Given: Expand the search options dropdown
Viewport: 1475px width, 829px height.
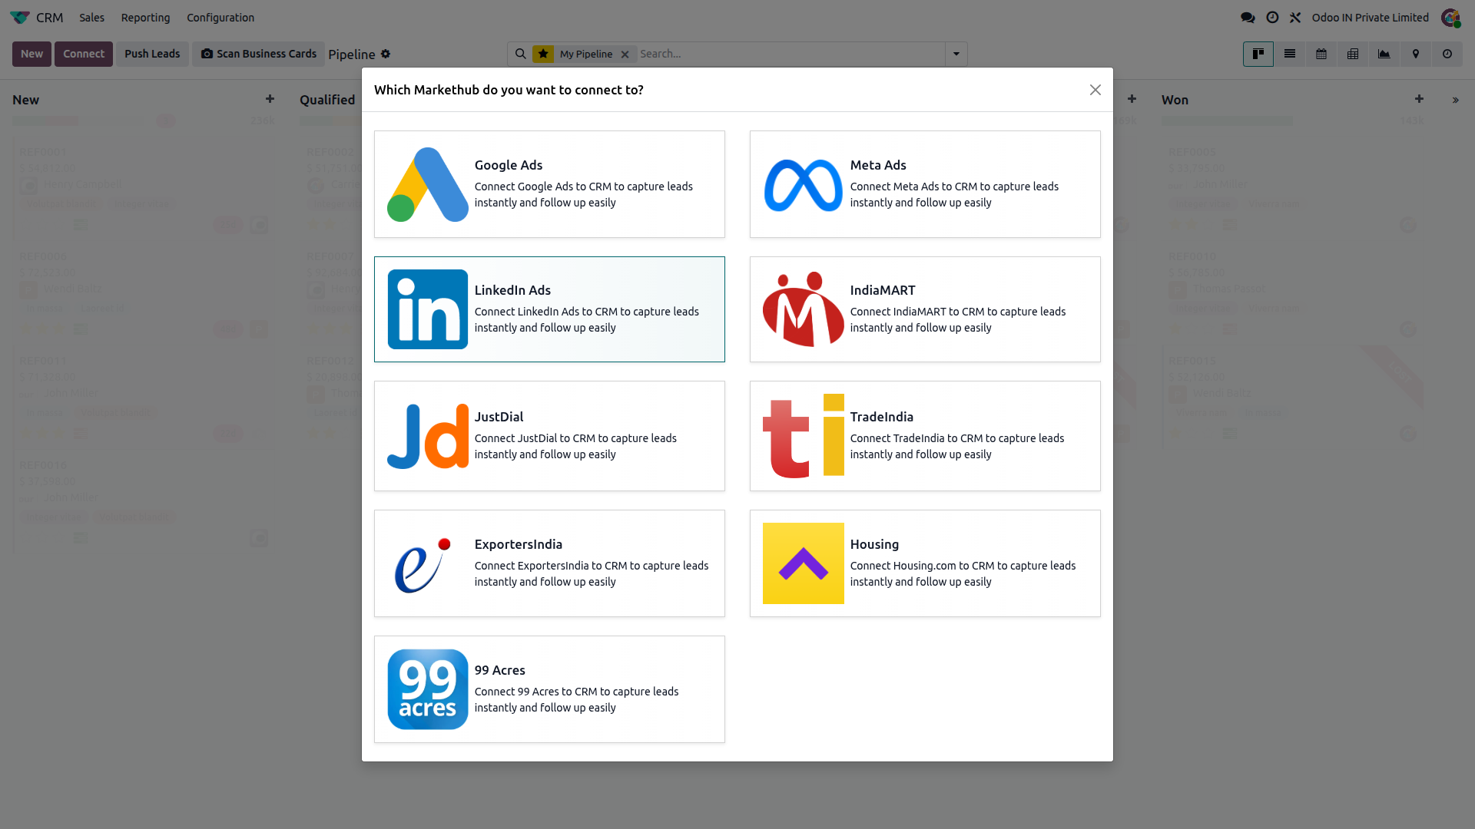Looking at the screenshot, I should coord(956,54).
